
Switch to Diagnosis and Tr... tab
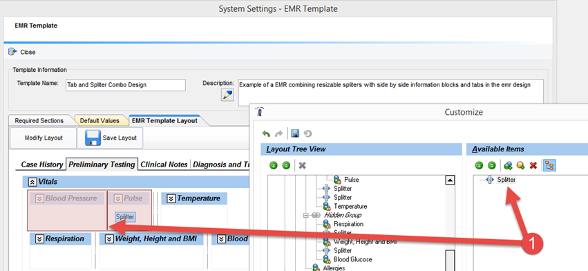(x=221, y=165)
